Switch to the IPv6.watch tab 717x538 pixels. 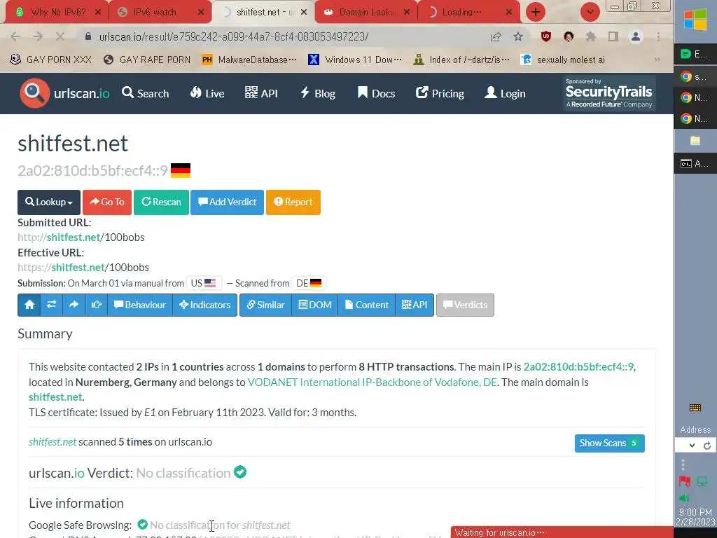coord(160,13)
